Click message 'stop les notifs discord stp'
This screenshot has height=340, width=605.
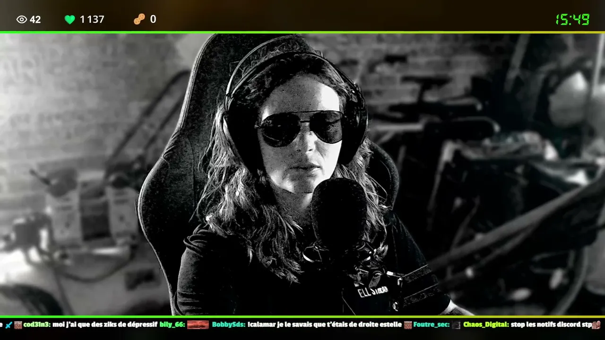[x=551, y=325]
